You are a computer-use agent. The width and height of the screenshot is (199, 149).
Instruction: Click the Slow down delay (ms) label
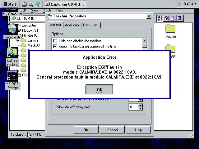click(x=73, y=107)
